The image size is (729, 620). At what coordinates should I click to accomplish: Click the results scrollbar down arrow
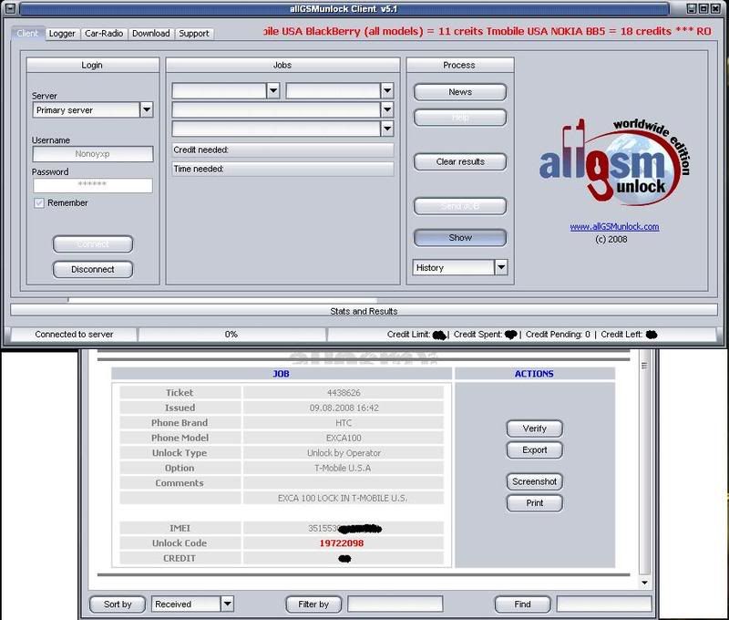click(644, 583)
